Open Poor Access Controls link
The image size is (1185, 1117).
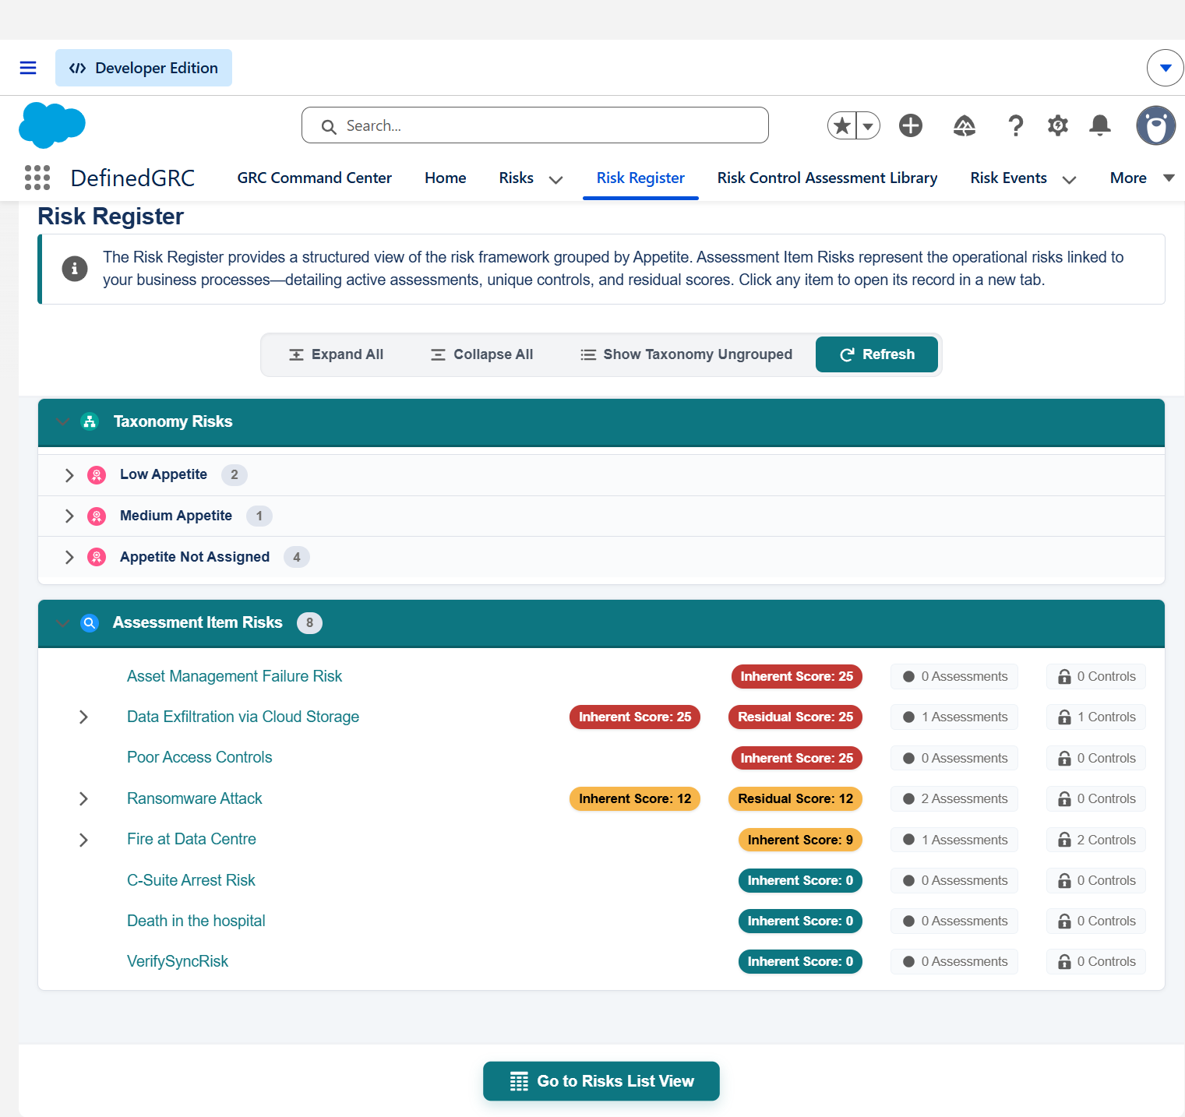click(199, 757)
